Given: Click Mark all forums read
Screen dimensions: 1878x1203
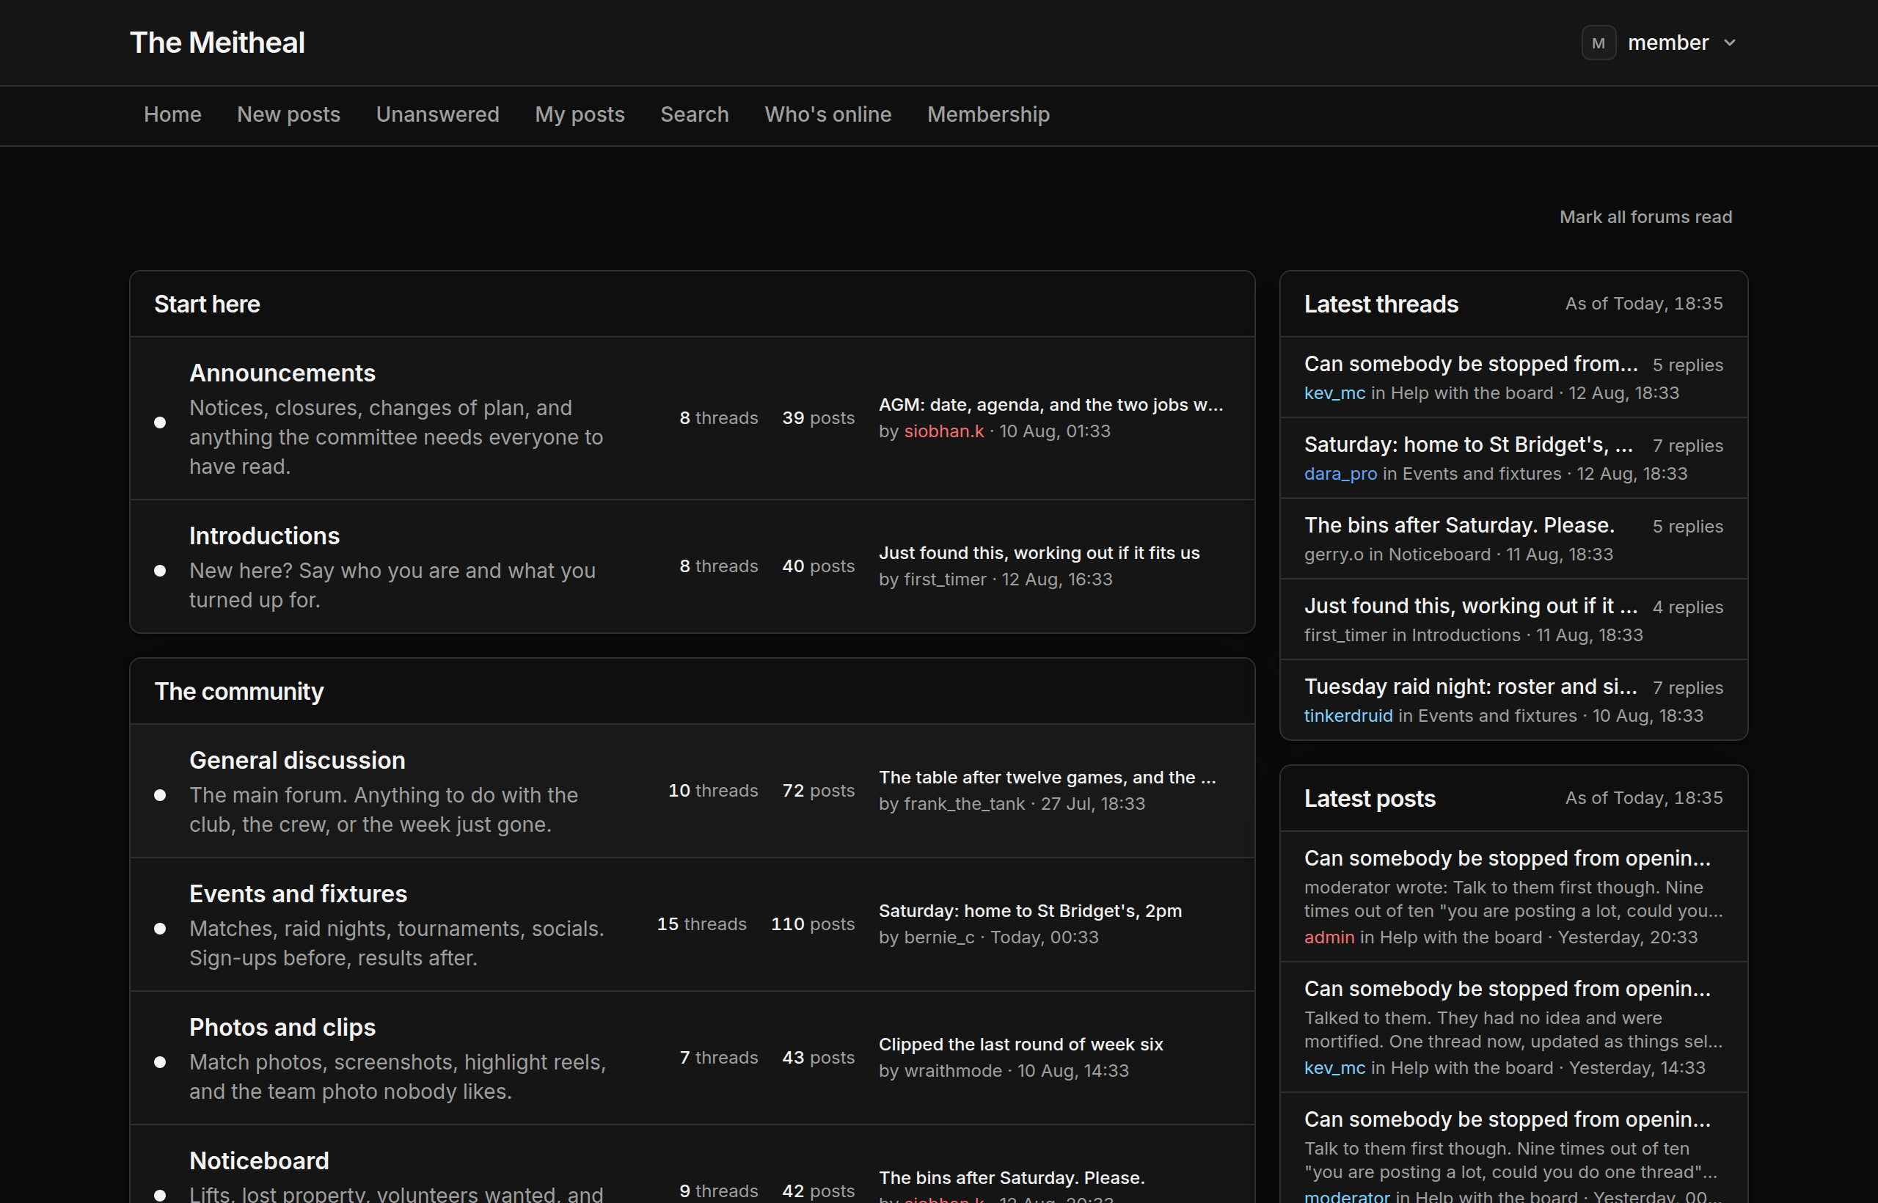Looking at the screenshot, I should [1646, 217].
